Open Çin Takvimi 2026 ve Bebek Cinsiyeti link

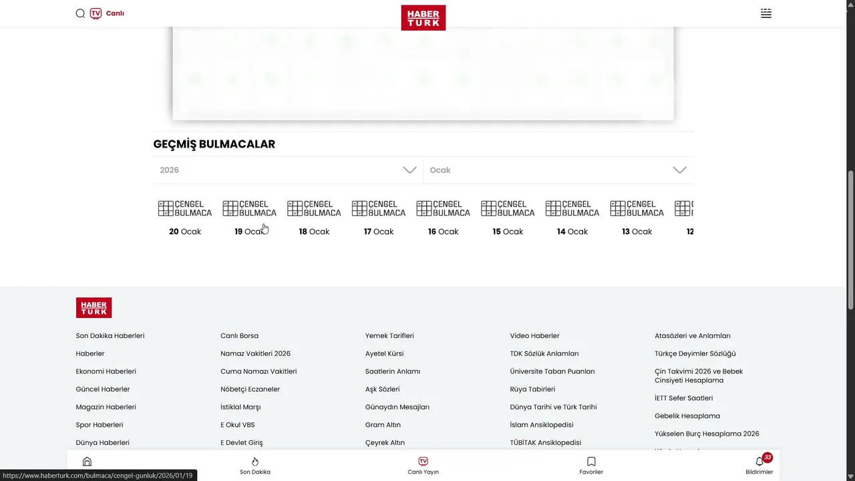[699, 376]
